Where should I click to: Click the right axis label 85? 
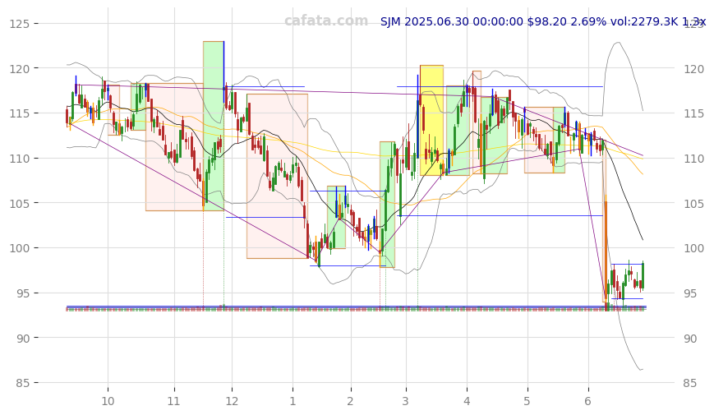tap(690, 383)
